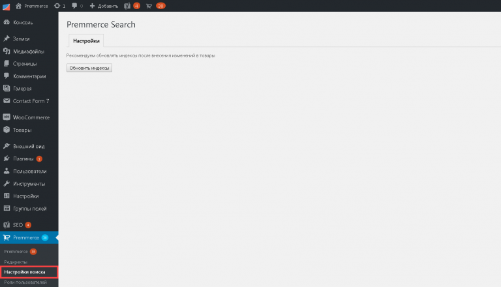This screenshot has height=287, width=501.
Task: Open Страницы menu label
Action: tap(25, 64)
